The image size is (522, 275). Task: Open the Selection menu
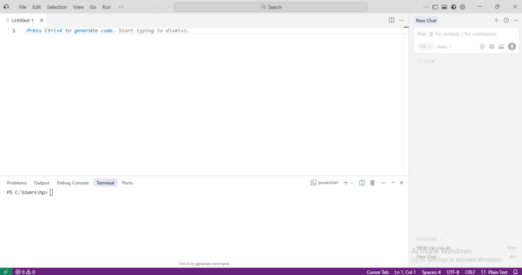[57, 7]
